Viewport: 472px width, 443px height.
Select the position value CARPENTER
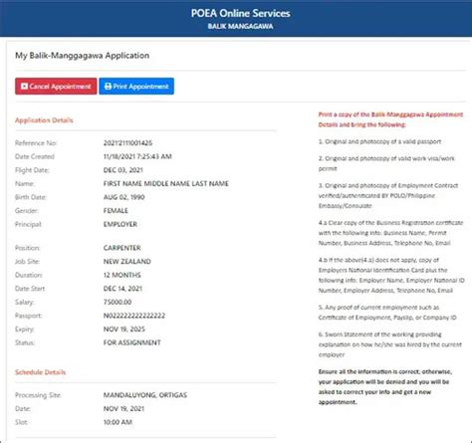coord(121,248)
